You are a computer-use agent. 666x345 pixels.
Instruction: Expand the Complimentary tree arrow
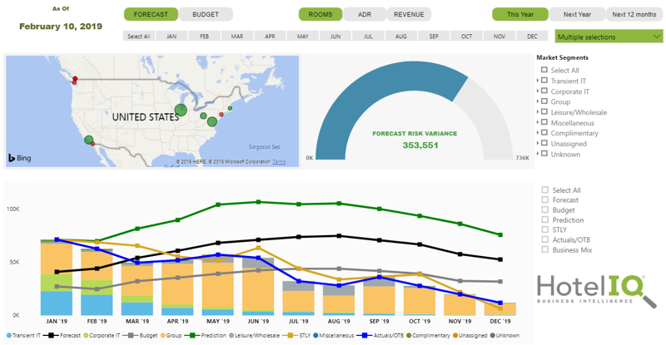[538, 132]
